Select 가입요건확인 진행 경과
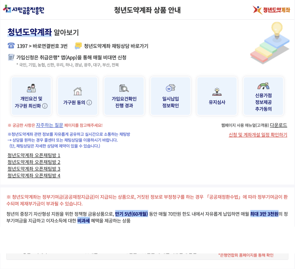The width and height of the screenshot is (295, 269). click(x=124, y=96)
